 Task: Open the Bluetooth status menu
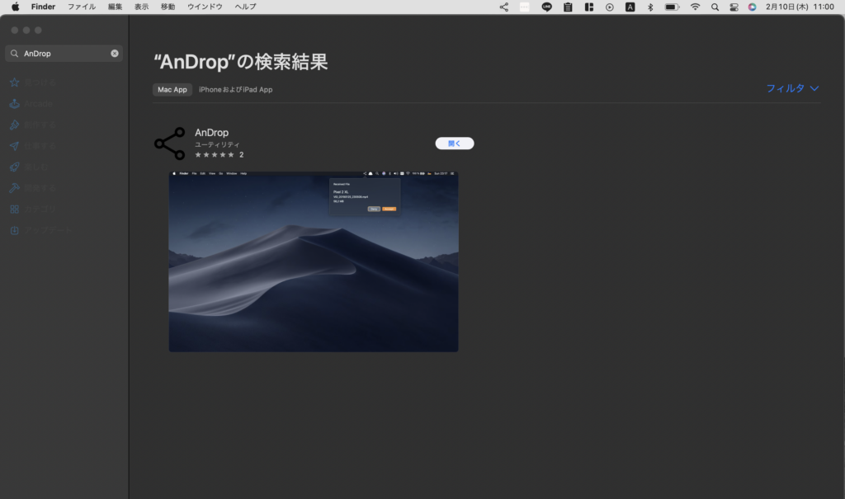[650, 7]
